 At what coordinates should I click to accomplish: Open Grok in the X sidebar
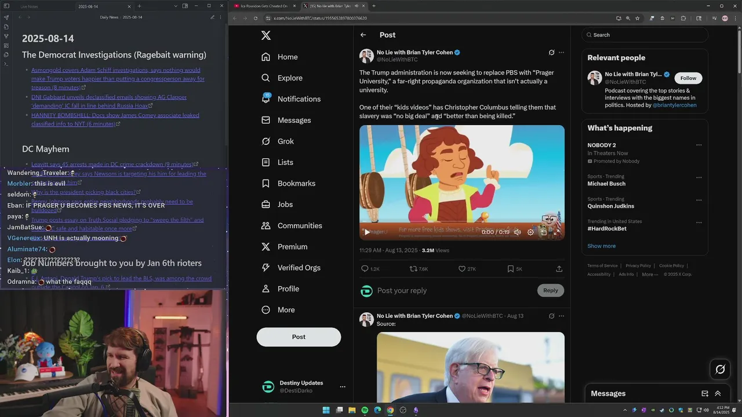[278, 141]
